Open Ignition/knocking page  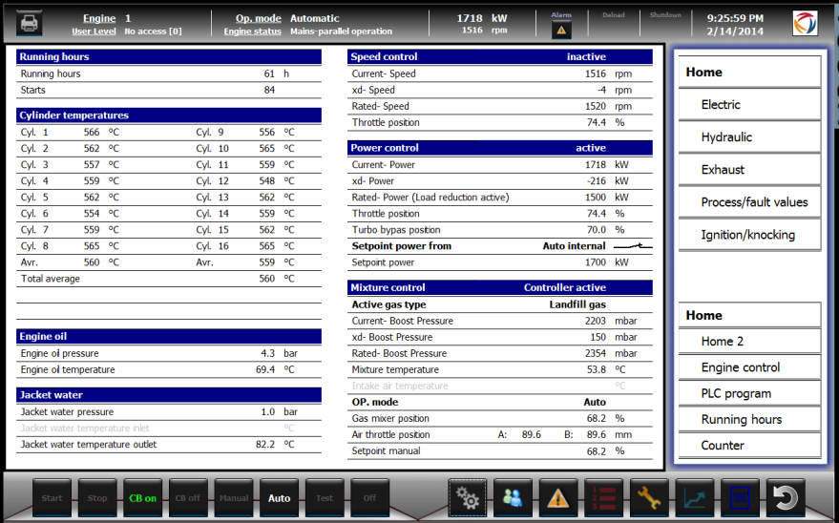pos(749,235)
